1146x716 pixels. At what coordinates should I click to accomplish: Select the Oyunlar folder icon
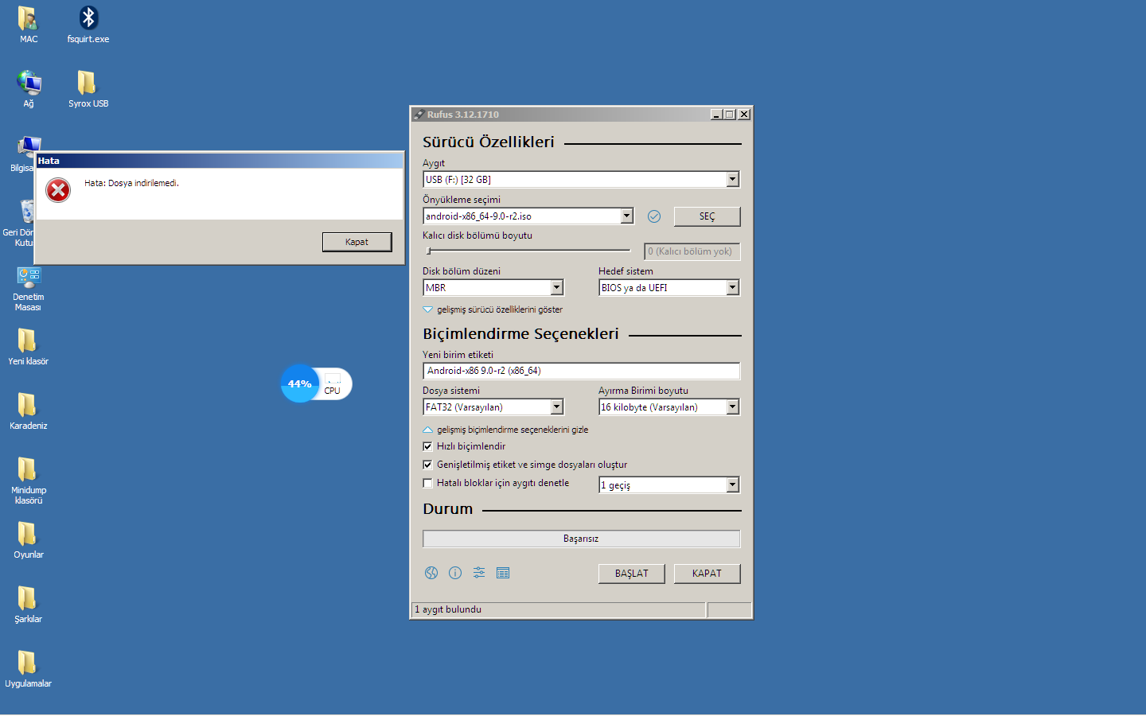(x=29, y=540)
